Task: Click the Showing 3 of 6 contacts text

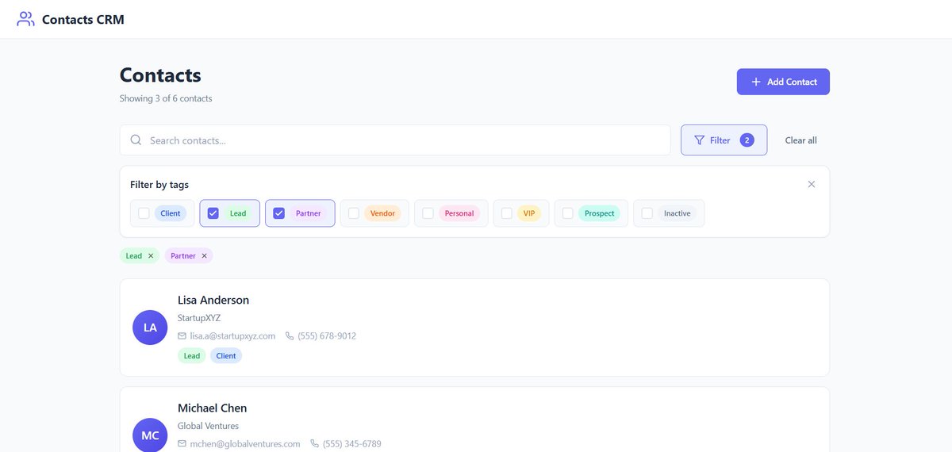Action: click(x=166, y=98)
